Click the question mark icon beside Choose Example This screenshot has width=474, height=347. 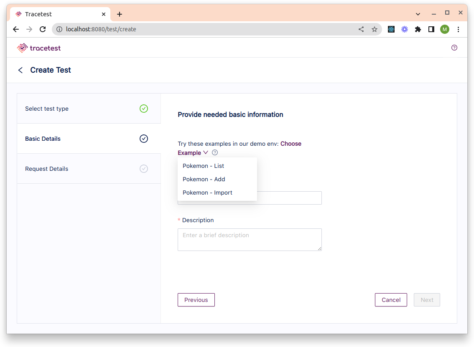[x=214, y=152]
